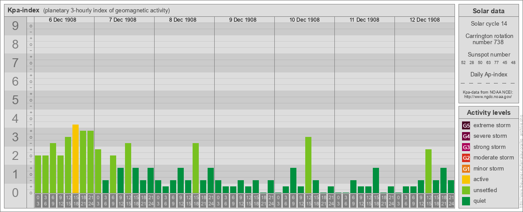Click the 'Activity levels' panel heading

(x=488, y=113)
